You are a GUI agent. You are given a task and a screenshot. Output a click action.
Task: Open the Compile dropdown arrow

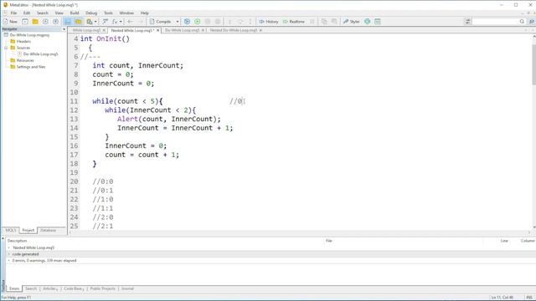178,22
